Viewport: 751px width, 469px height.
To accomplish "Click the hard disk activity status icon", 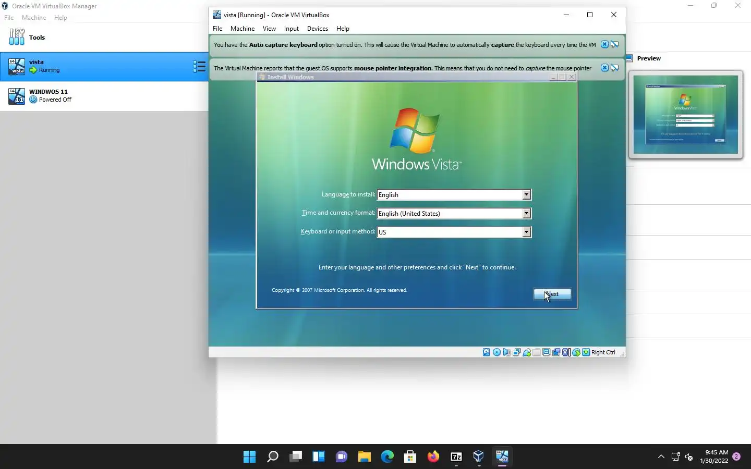I will [486, 352].
